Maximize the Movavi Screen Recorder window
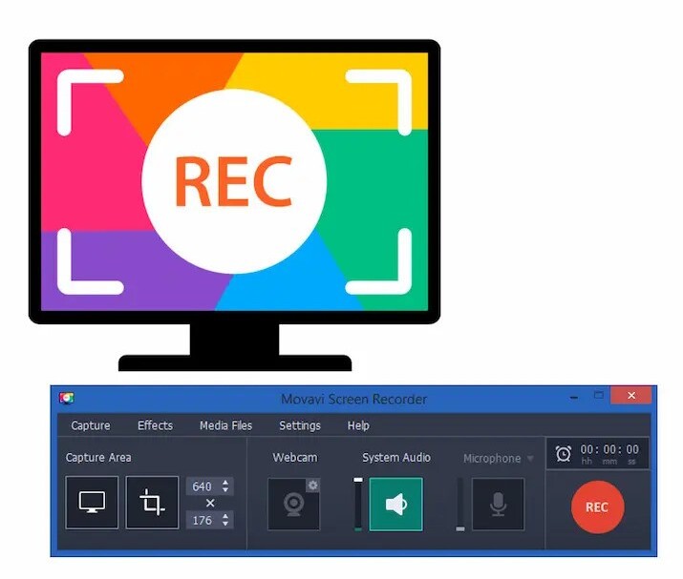Viewport: 683px width, 579px height. pos(599,396)
